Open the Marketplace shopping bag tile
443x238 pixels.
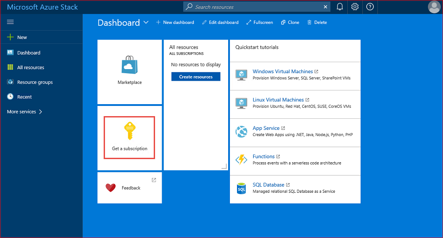tap(130, 65)
